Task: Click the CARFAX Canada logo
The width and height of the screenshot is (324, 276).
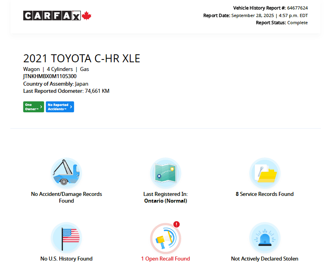Action: click(x=57, y=16)
